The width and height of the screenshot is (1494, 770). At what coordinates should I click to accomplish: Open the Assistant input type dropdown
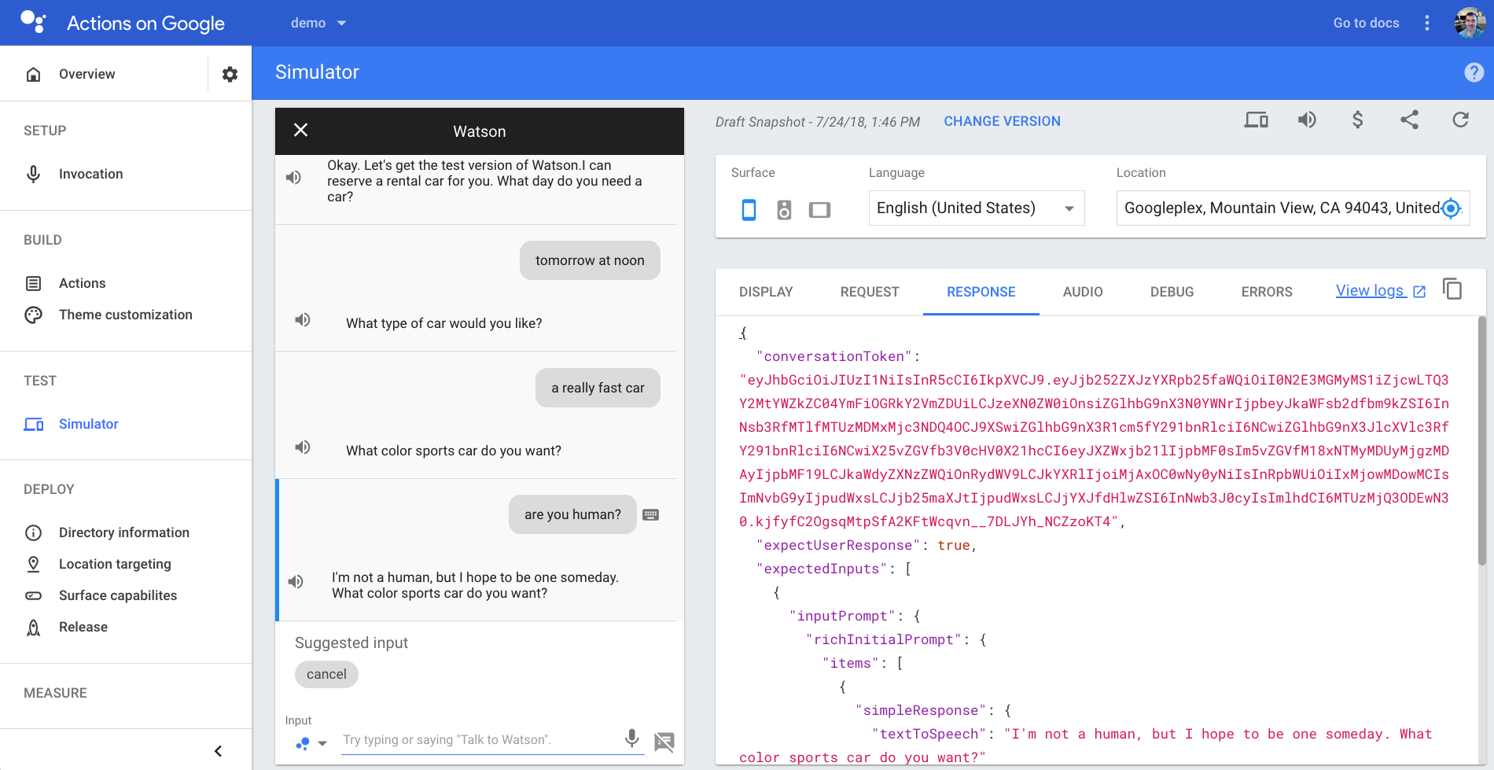coord(311,743)
